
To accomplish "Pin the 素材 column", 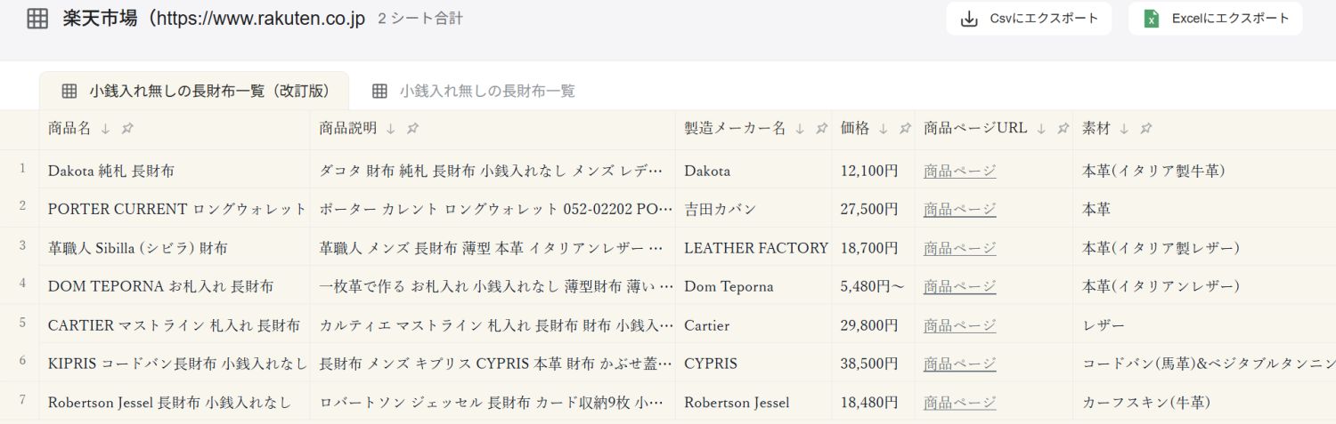I will 1145,129.
